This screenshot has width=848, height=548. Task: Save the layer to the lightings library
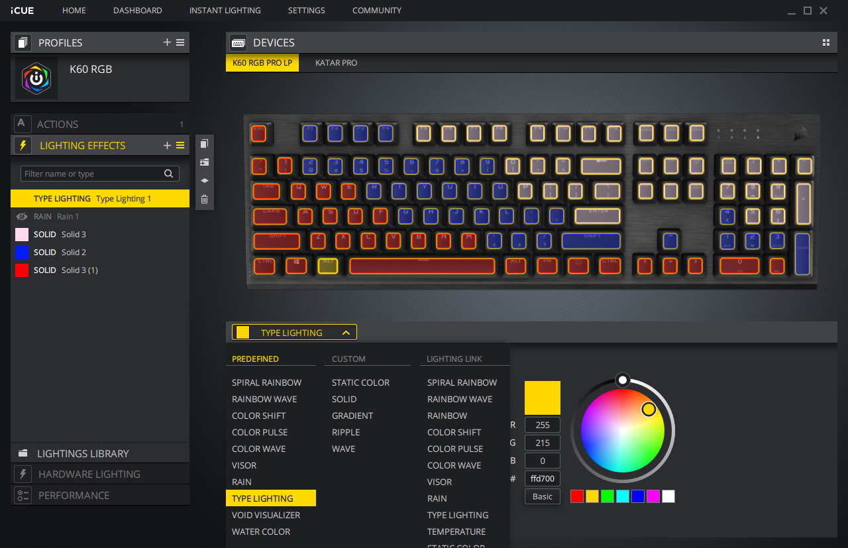[x=204, y=162]
